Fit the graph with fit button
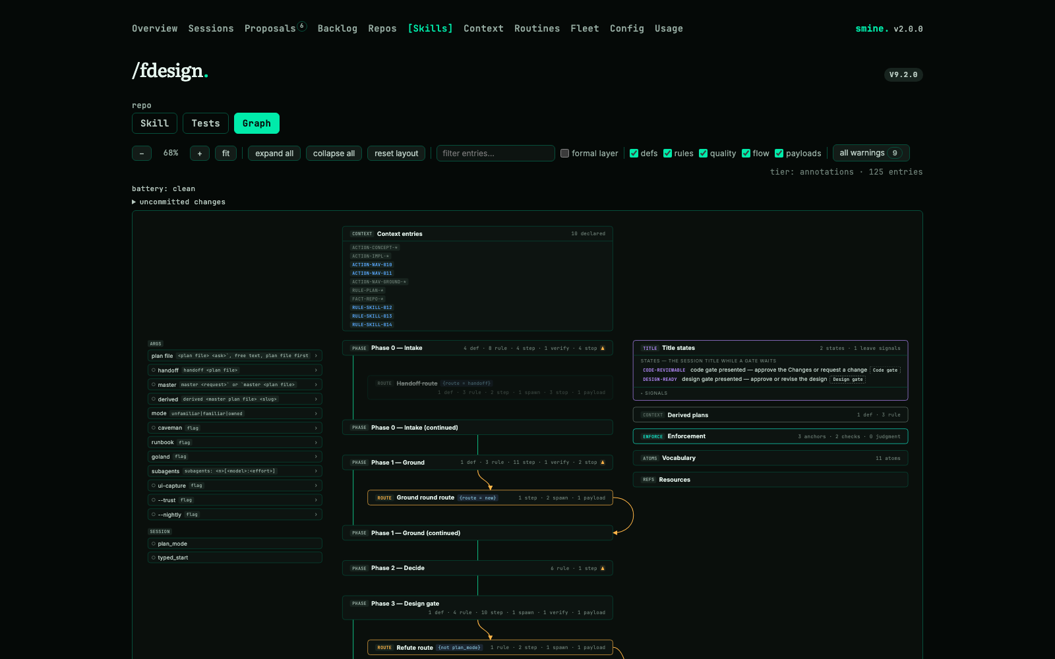This screenshot has height=659, width=1055. 226,154
